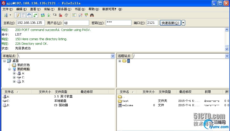Collapse the 桌面 tree node
This screenshot has height=131, width=230.
4,61
